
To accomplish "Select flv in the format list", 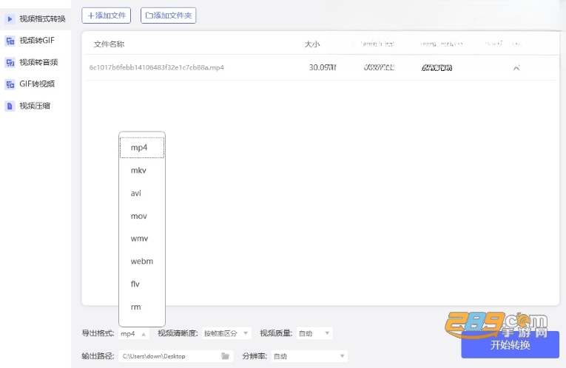I will tap(142, 284).
